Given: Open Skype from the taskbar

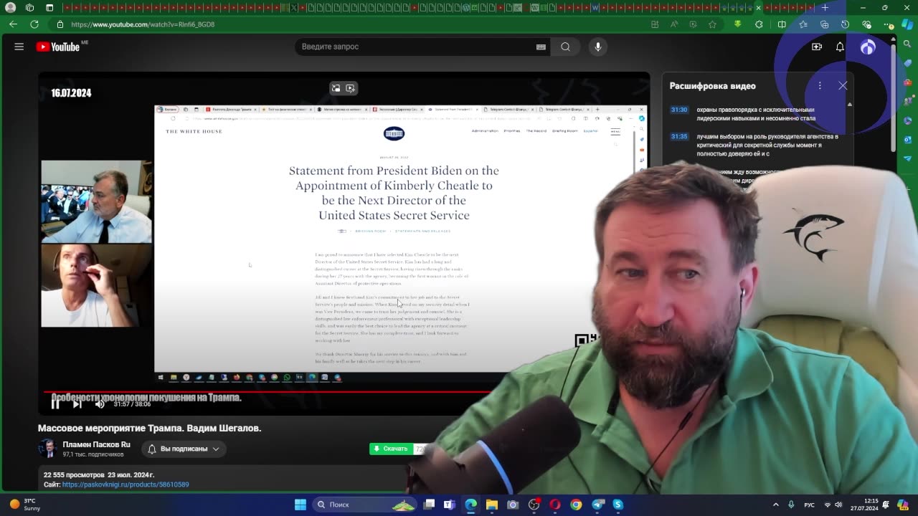Looking at the screenshot, I should [618, 505].
